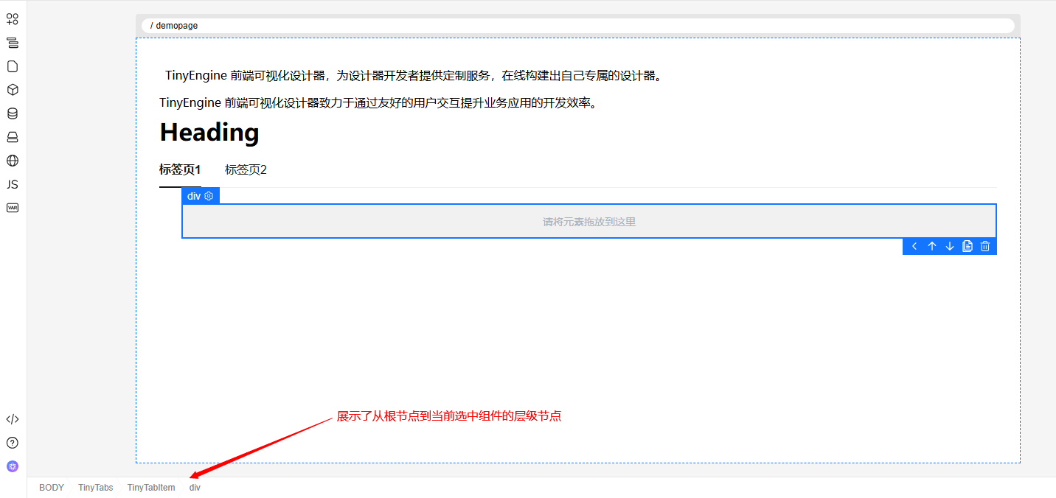Delete the selected div with trash icon
This screenshot has height=498, width=1056.
[985, 246]
